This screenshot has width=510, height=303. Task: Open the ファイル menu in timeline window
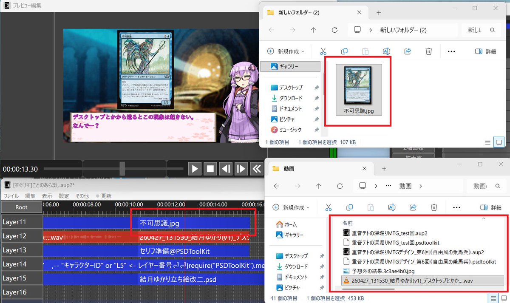[11, 196]
